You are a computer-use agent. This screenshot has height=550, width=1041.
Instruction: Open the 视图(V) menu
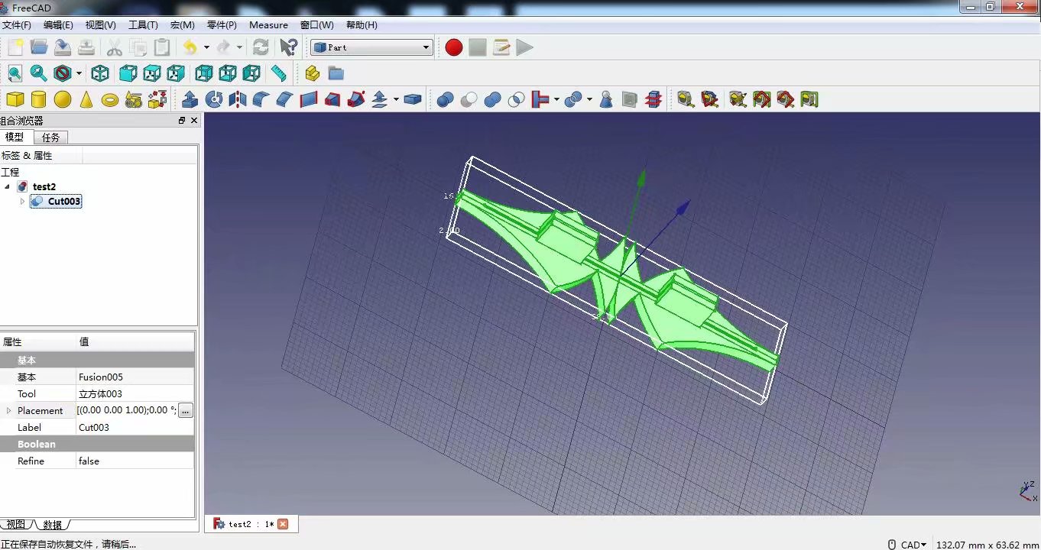click(x=101, y=25)
